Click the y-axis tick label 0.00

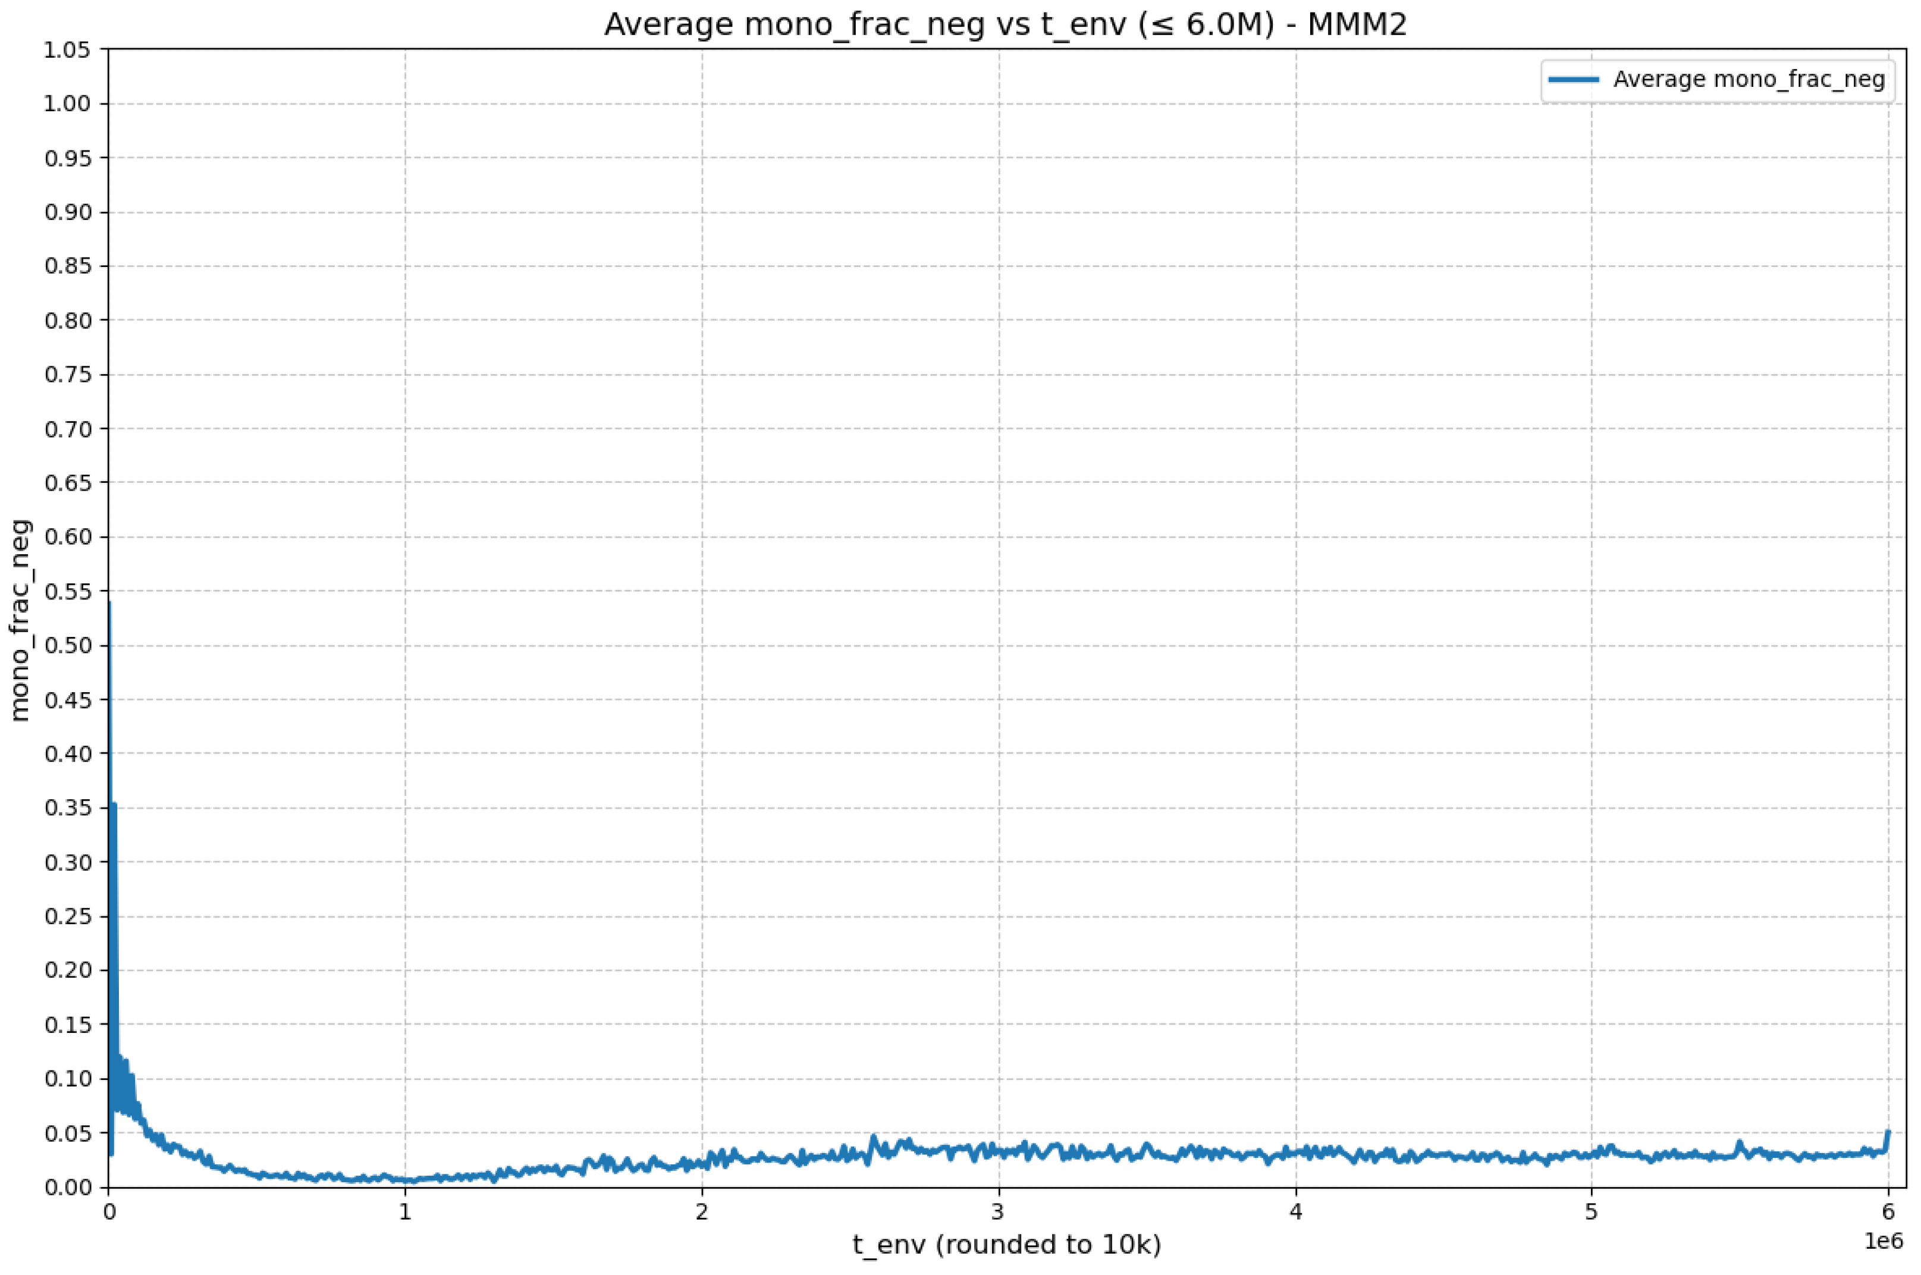pyautogui.click(x=68, y=1187)
